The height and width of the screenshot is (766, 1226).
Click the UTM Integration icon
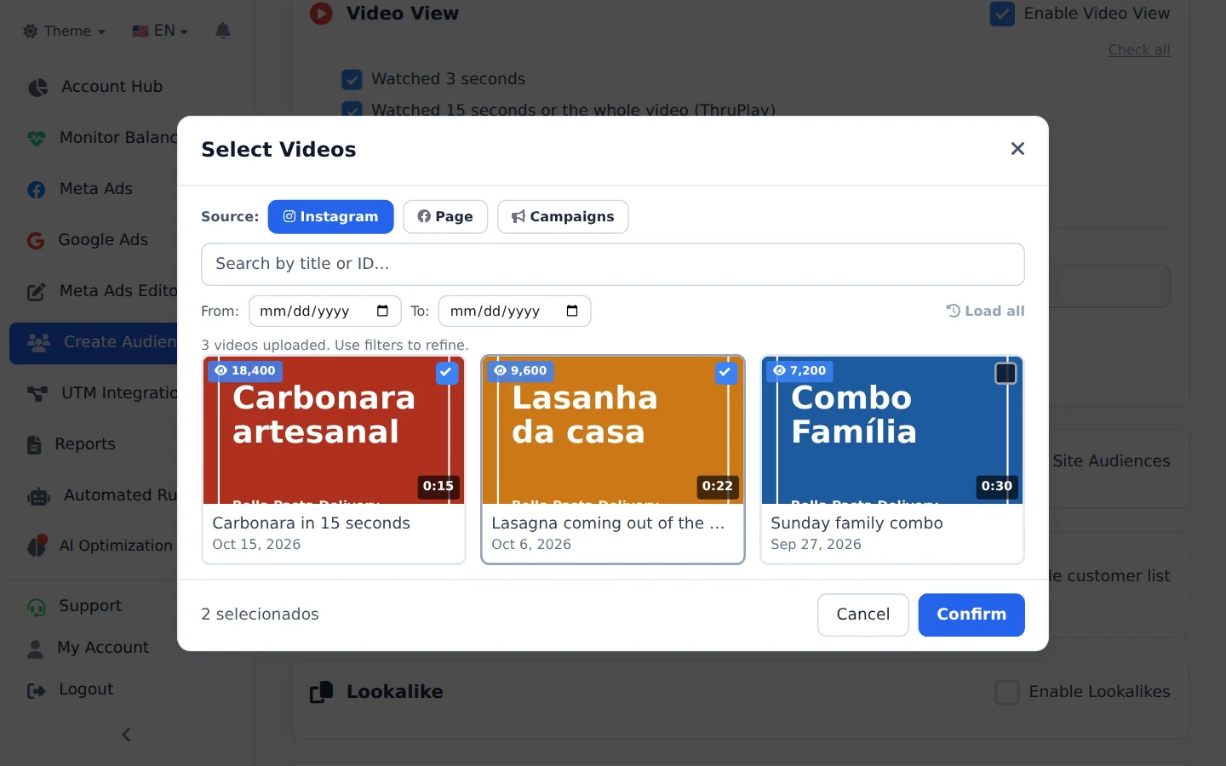[37, 393]
